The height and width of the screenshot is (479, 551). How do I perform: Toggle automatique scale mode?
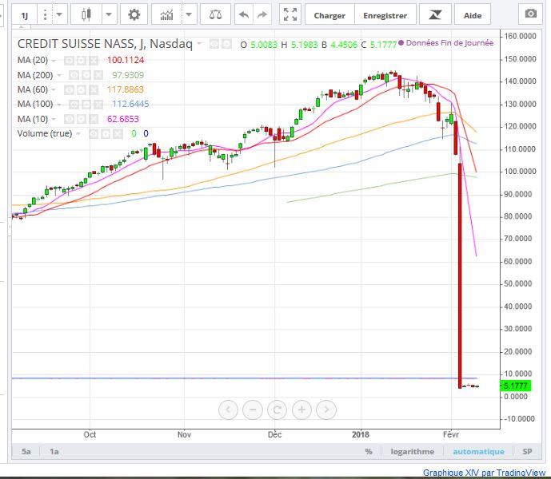point(478,451)
